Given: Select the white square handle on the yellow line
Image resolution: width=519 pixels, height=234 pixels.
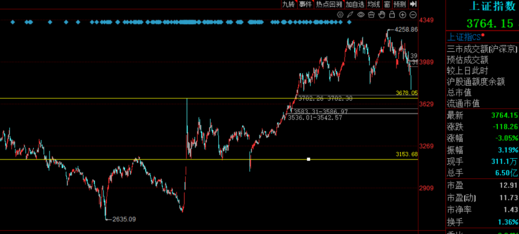Looking at the screenshot, I should tap(309, 159).
